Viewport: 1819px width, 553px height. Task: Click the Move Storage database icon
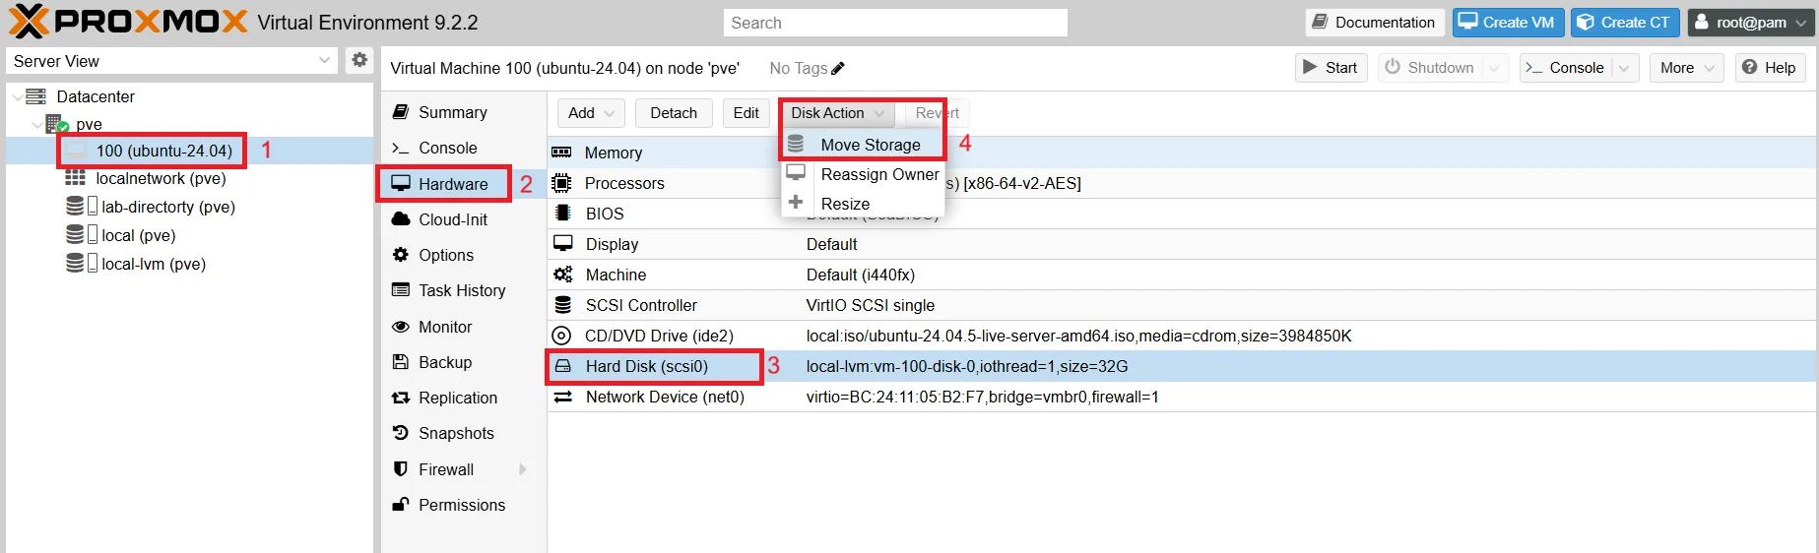point(796,144)
